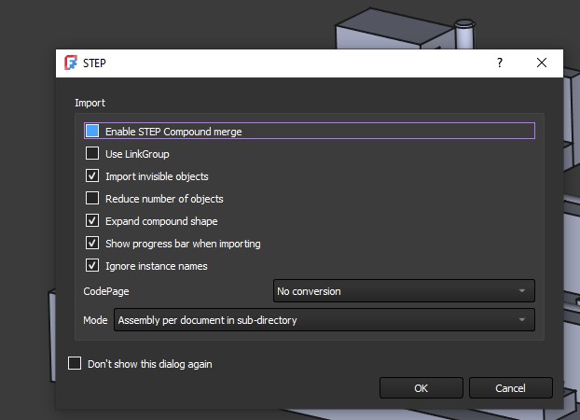Expand the Mode dropdown list
Viewport: 580px width, 420px height.
(x=324, y=320)
